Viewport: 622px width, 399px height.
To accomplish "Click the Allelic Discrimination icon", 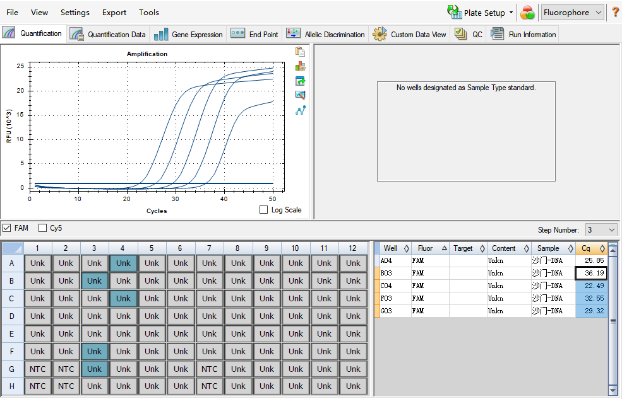I will 293,33.
